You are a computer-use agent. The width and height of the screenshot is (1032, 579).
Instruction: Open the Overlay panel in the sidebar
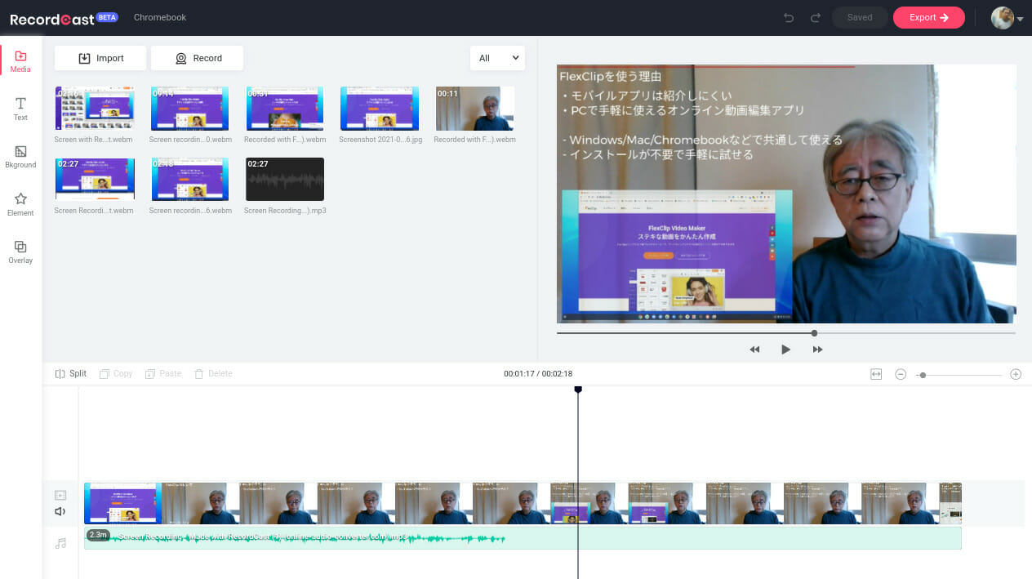[20, 252]
